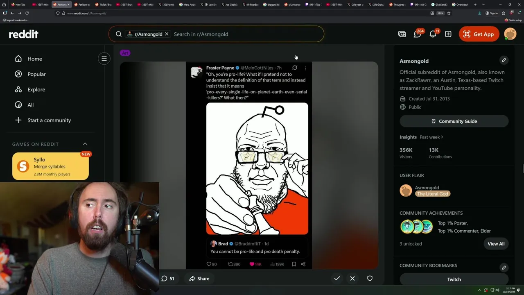Switch to the TikTok tab

point(104,5)
